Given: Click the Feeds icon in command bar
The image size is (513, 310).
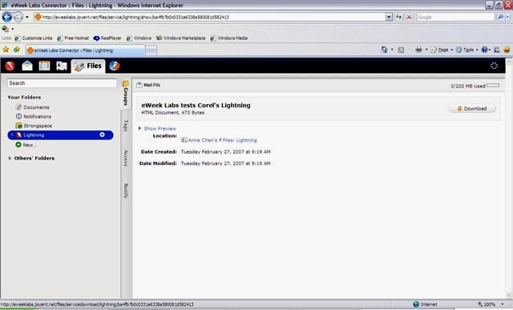Looking at the screenshot, I should (x=401, y=50).
